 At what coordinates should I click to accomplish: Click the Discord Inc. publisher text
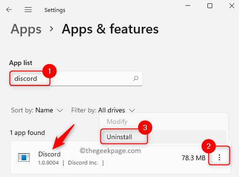point(83,163)
